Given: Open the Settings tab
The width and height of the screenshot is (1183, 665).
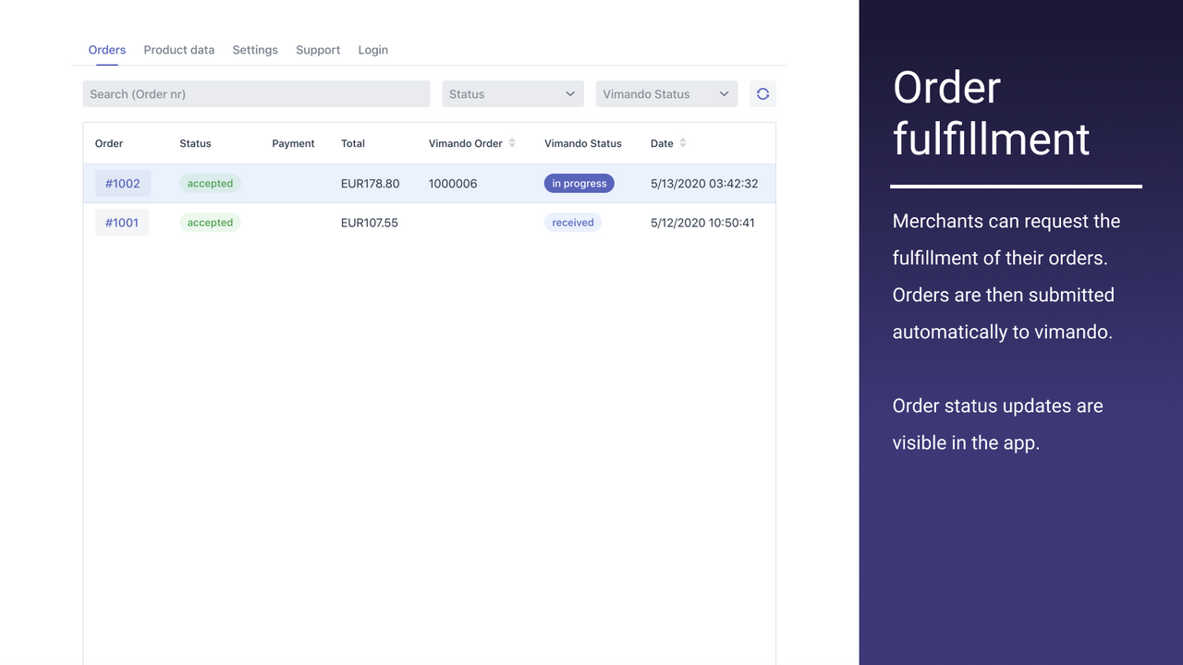Looking at the screenshot, I should pyautogui.click(x=255, y=50).
